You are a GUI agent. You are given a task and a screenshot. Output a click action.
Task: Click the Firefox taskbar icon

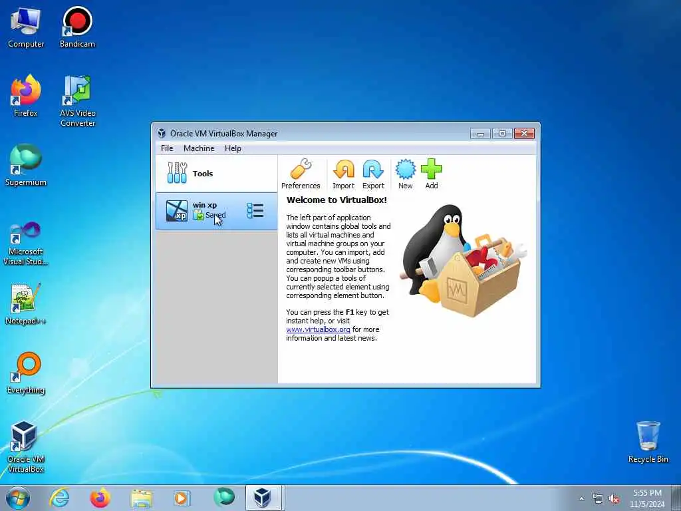[x=100, y=498]
